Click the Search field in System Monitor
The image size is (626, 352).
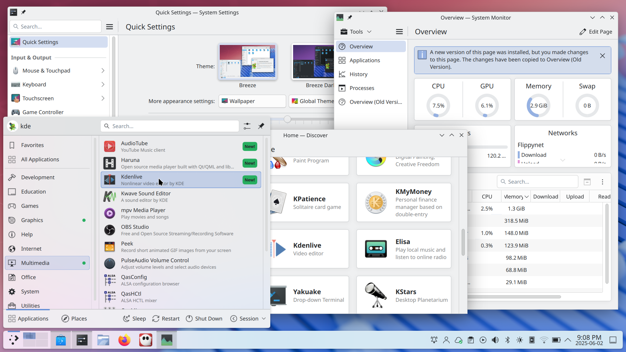click(x=537, y=182)
